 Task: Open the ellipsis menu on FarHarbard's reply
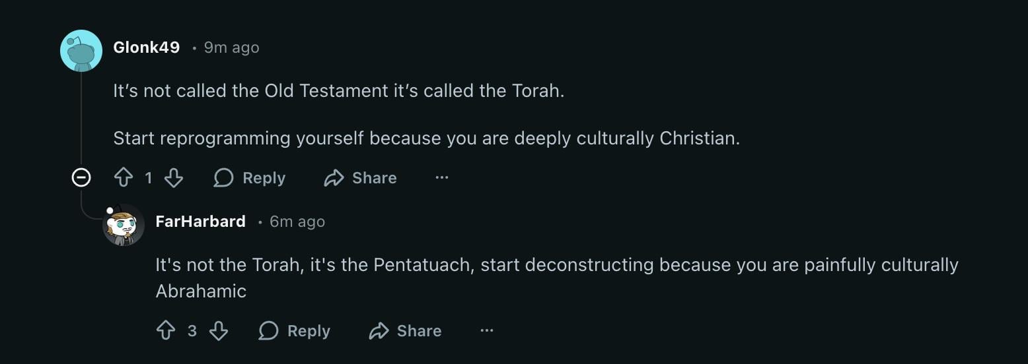click(487, 330)
